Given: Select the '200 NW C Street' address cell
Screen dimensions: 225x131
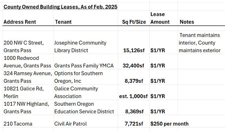Looking at the screenshot, I should 23,47.
